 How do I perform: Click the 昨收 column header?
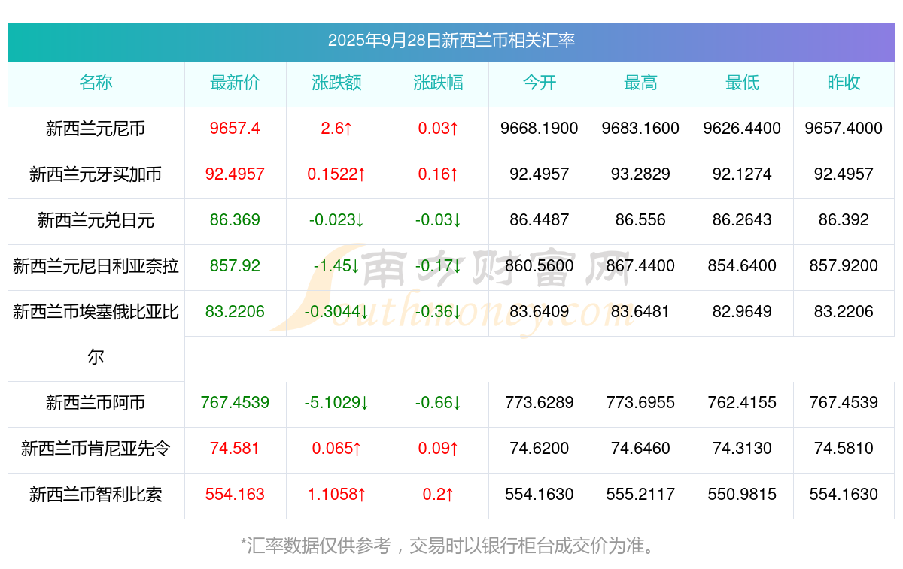pyautogui.click(x=844, y=83)
